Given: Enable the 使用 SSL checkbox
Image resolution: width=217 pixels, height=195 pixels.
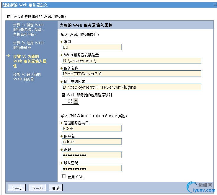Looking at the screenshot, I should pos(64,176).
